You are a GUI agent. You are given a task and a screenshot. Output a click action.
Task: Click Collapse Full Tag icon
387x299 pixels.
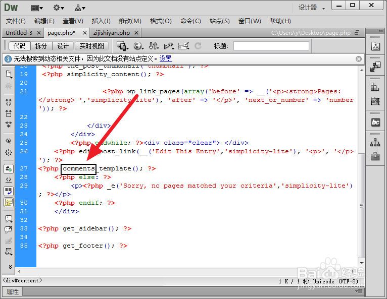coord(9,102)
